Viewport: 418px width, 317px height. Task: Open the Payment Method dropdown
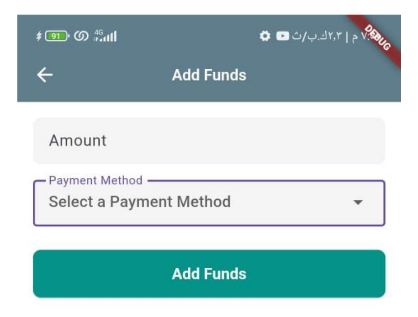point(209,203)
